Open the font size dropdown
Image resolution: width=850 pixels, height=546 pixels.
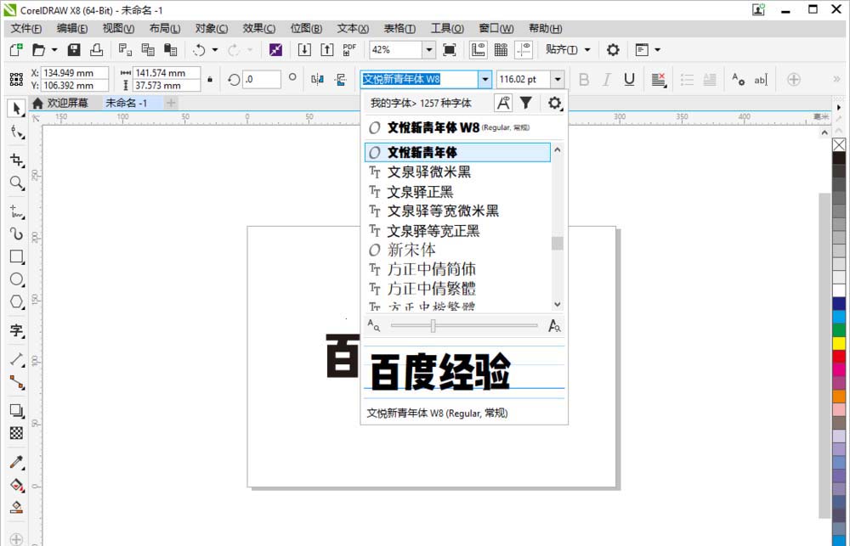pos(557,79)
